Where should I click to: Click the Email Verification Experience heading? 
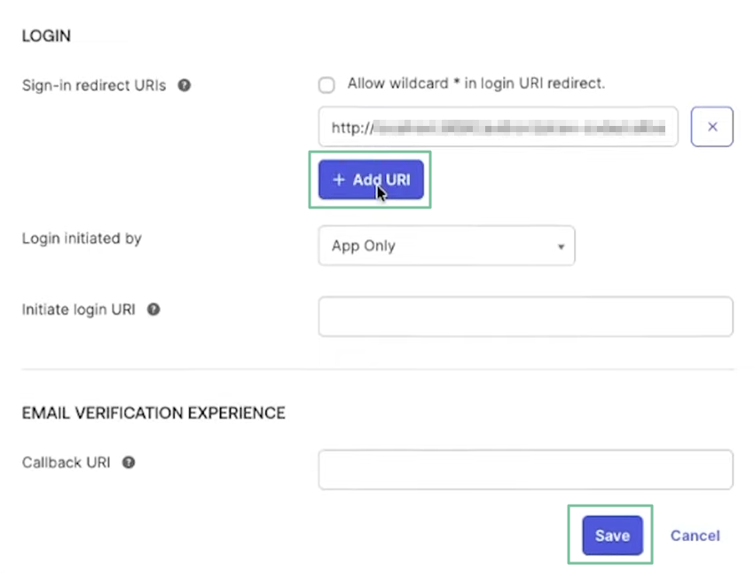tap(153, 412)
